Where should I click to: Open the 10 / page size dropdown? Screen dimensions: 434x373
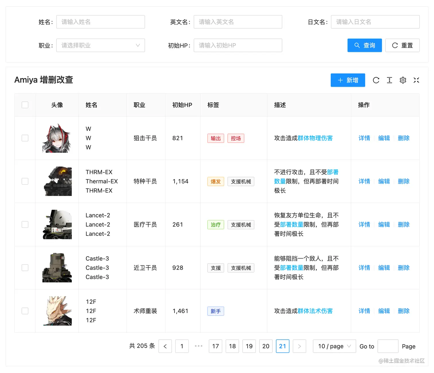334,346
